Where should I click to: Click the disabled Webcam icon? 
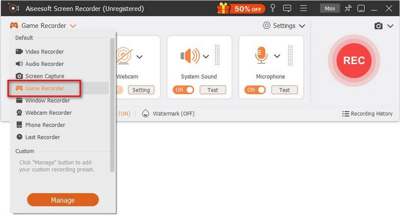point(123,56)
